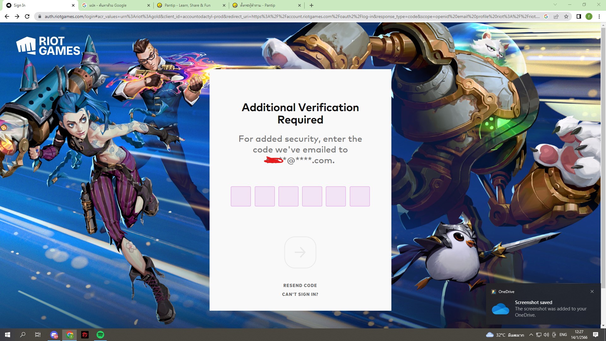Show hidden system tray icons

click(531, 335)
